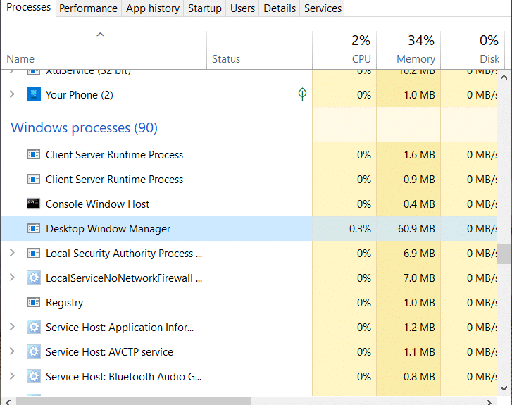Viewport: 512px width, 405px height.
Task: Click the LocalServiceNoNetworkFirewall gear icon
Action: pyautogui.click(x=33, y=278)
